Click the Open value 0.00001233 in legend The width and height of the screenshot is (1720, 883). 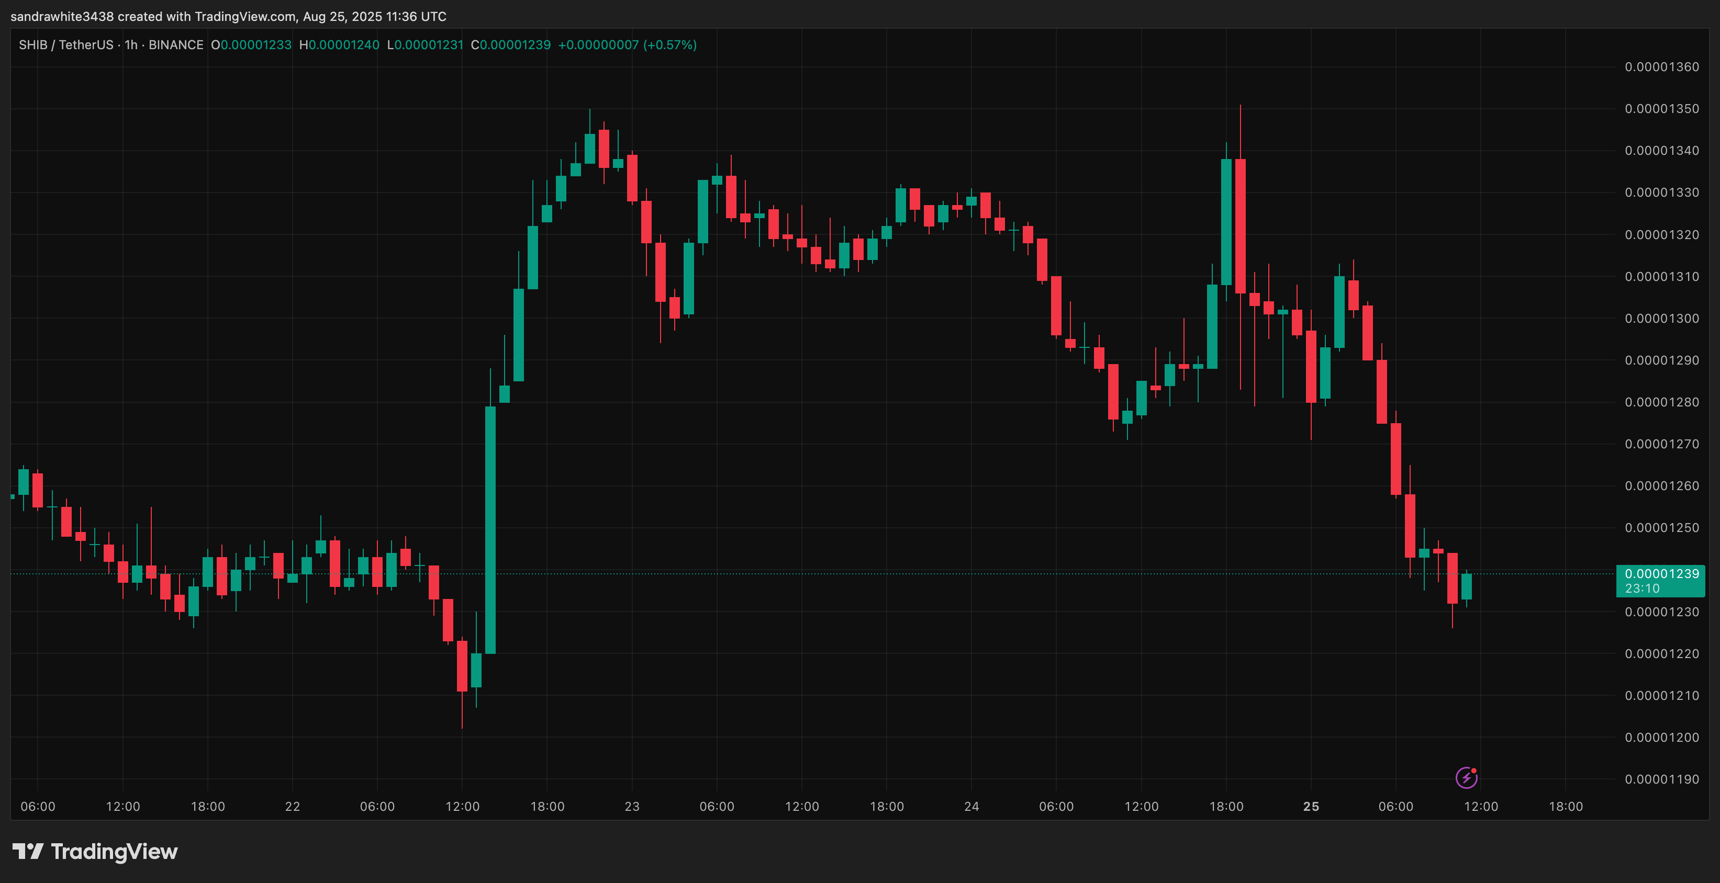coord(256,44)
